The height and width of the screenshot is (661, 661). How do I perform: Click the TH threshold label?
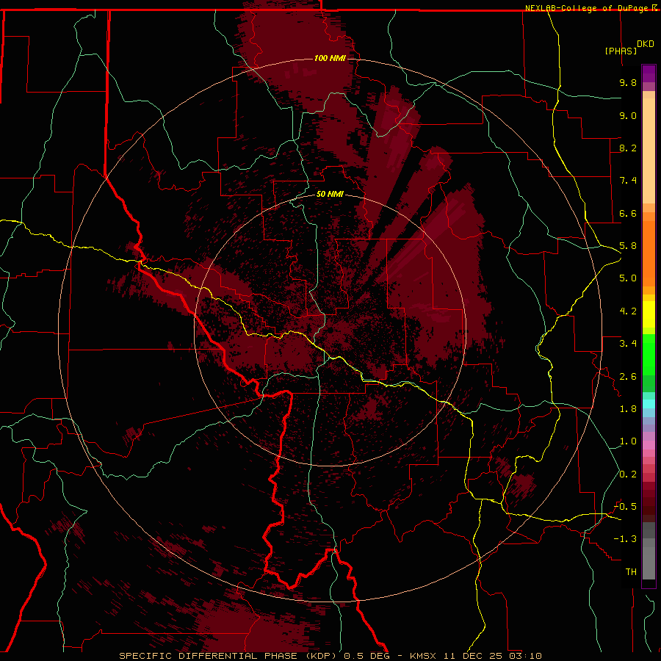[x=631, y=572]
